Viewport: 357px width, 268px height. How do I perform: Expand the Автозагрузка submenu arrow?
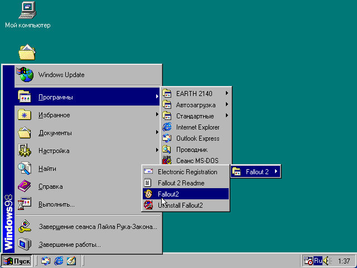tap(227, 104)
